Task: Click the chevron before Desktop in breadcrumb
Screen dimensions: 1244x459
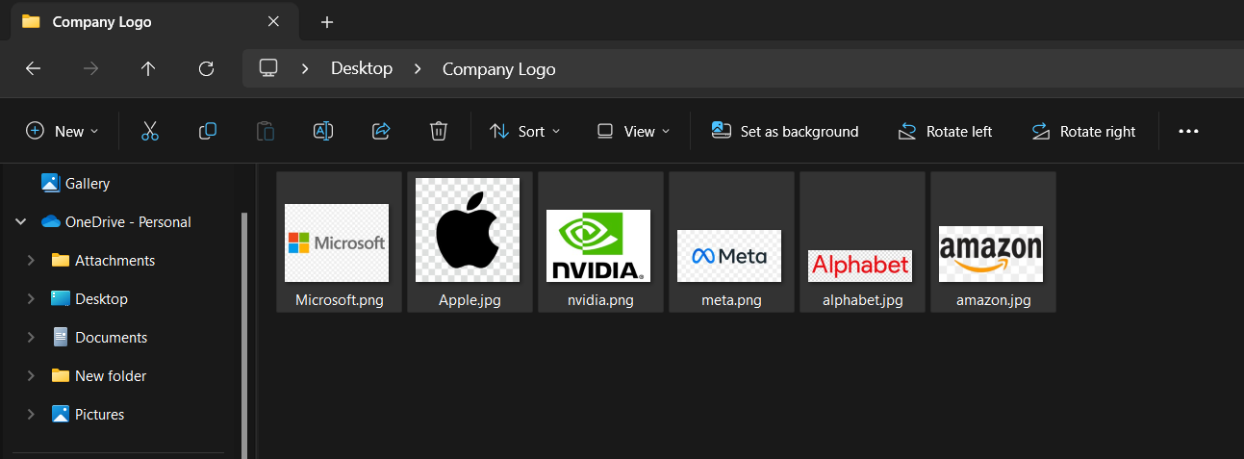Action: [x=305, y=69]
